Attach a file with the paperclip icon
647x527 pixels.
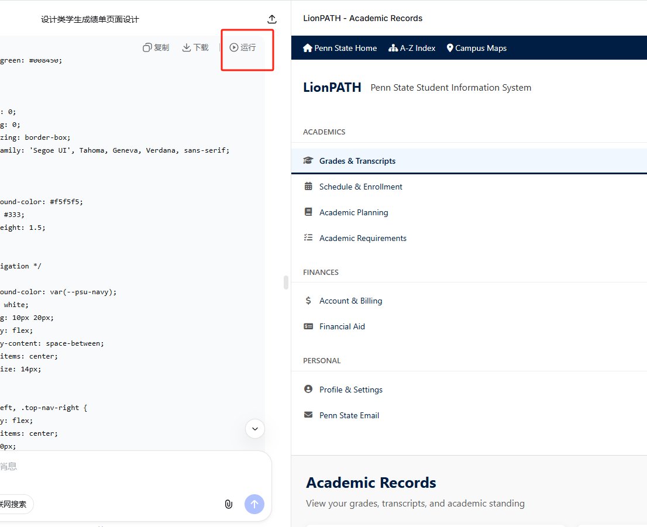point(229,504)
